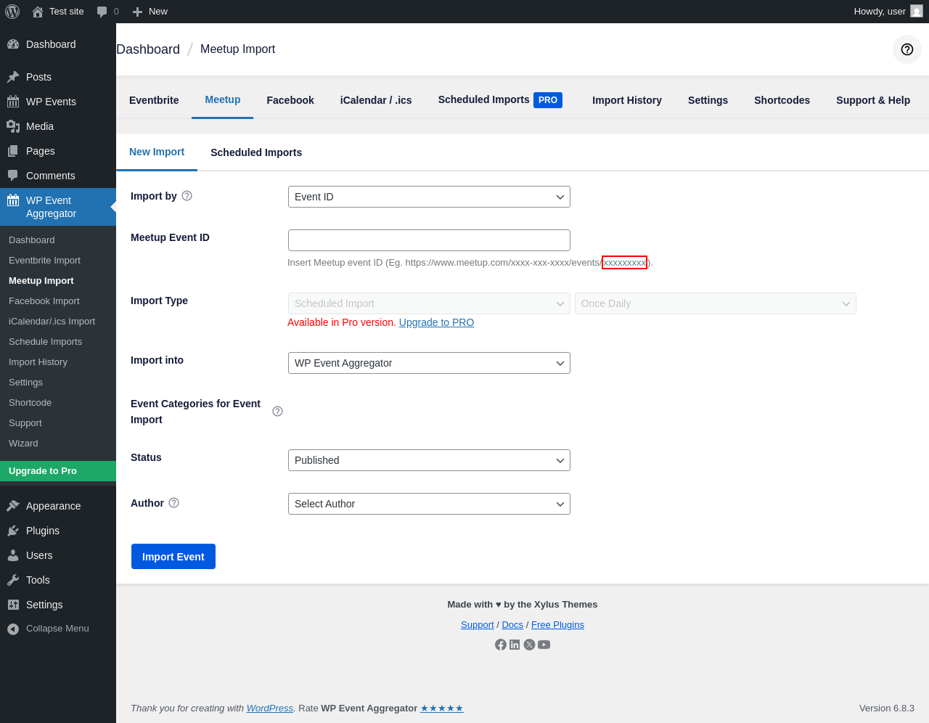Open the Select Author dropdown
This screenshot has height=723, width=929.
click(x=429, y=504)
